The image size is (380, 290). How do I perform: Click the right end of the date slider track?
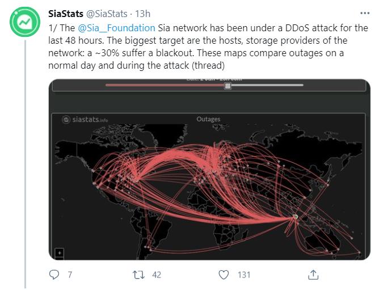[x=301, y=86]
